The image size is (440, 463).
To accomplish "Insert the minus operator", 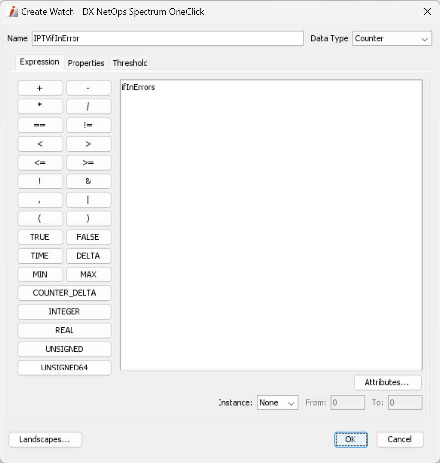I will point(88,88).
